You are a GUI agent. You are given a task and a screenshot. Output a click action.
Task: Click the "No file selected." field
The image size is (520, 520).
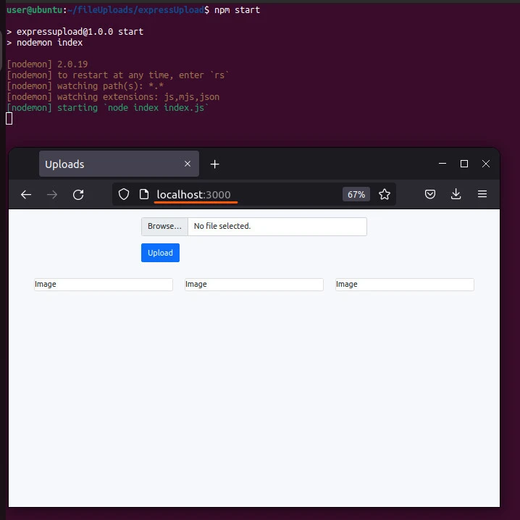click(x=277, y=227)
